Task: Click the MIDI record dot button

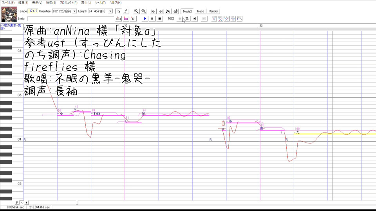Action: click(180, 19)
